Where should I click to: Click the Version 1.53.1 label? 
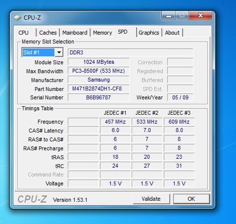(70, 200)
